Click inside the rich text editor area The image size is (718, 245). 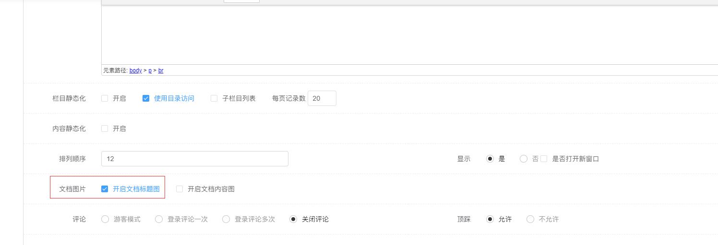click(409, 35)
